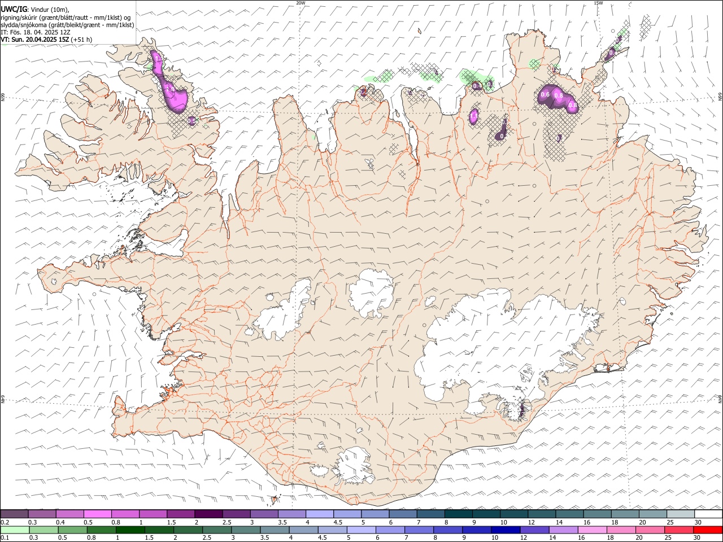Click the '(+51 h)' forecast offset
Screen dimensions: 723x542
point(82,40)
